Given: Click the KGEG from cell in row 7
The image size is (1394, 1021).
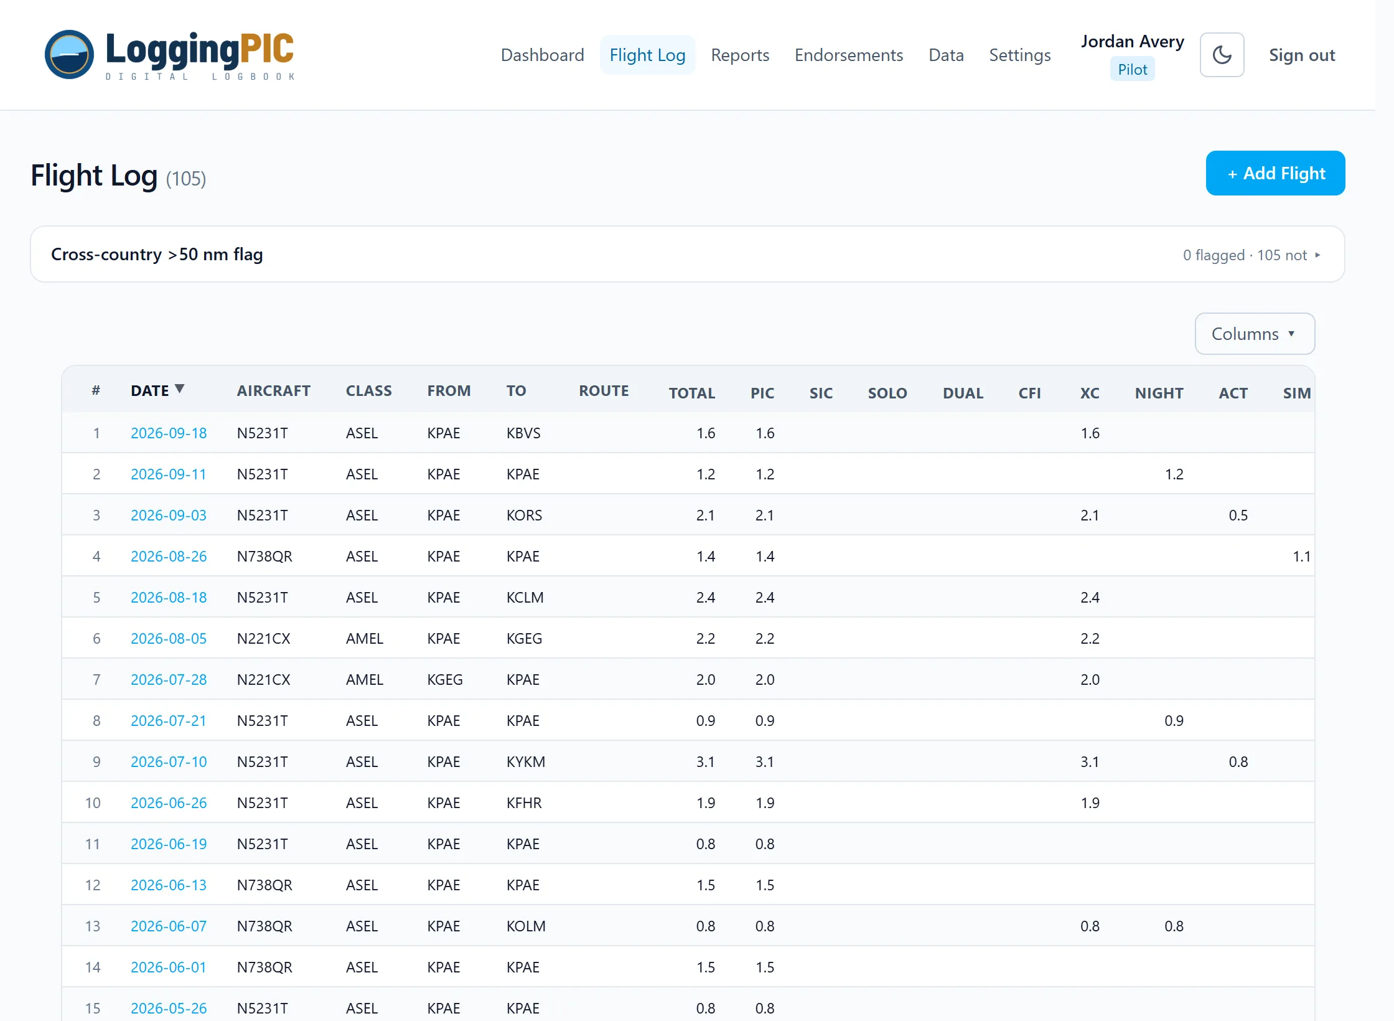Looking at the screenshot, I should [x=445, y=679].
